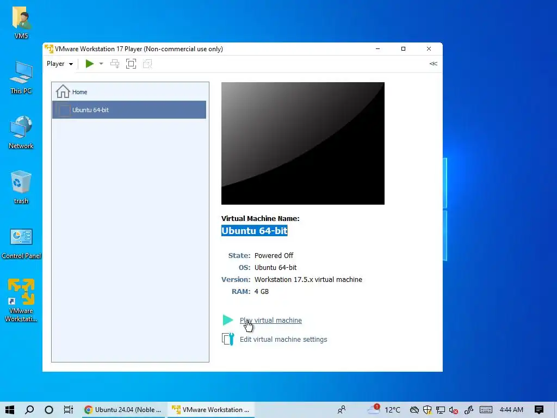
Task: Open Task View on the taskbar
Action: pyautogui.click(x=68, y=410)
